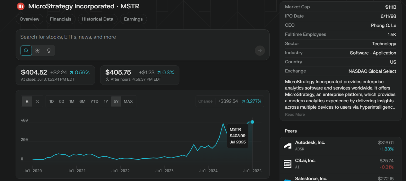Switch chart to percent mode

point(37,101)
